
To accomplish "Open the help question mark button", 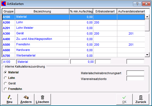I will [x=137, y=4].
